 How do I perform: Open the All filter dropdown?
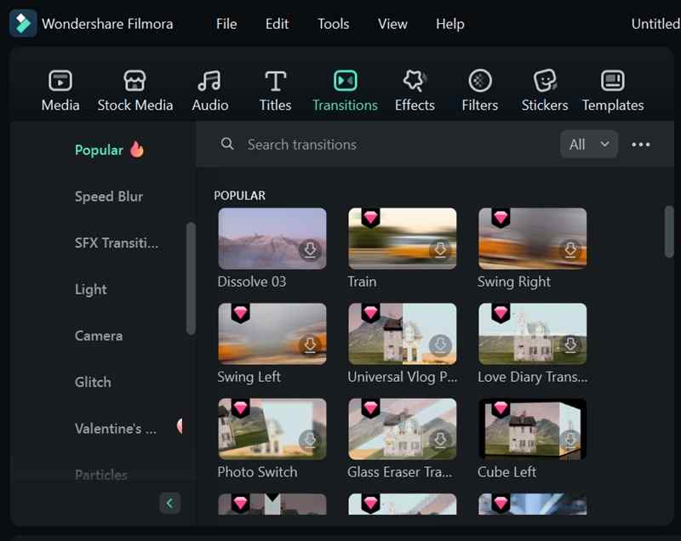coord(589,144)
